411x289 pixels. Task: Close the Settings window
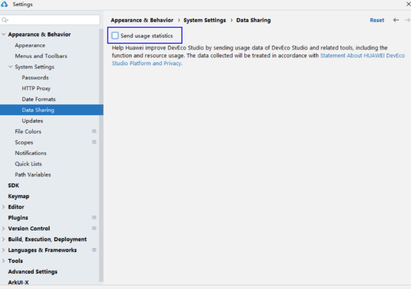tap(408, 4)
